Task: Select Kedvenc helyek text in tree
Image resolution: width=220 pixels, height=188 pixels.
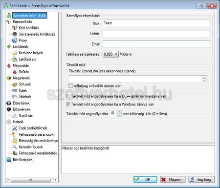Action: coord(31,53)
